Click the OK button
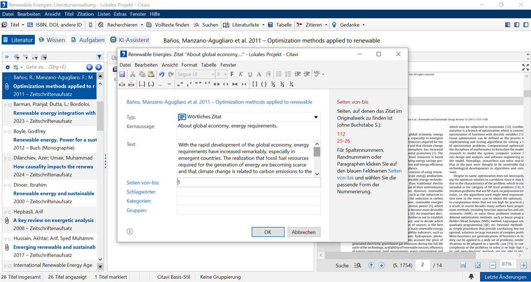This screenshot has width=531, height=282. click(268, 232)
